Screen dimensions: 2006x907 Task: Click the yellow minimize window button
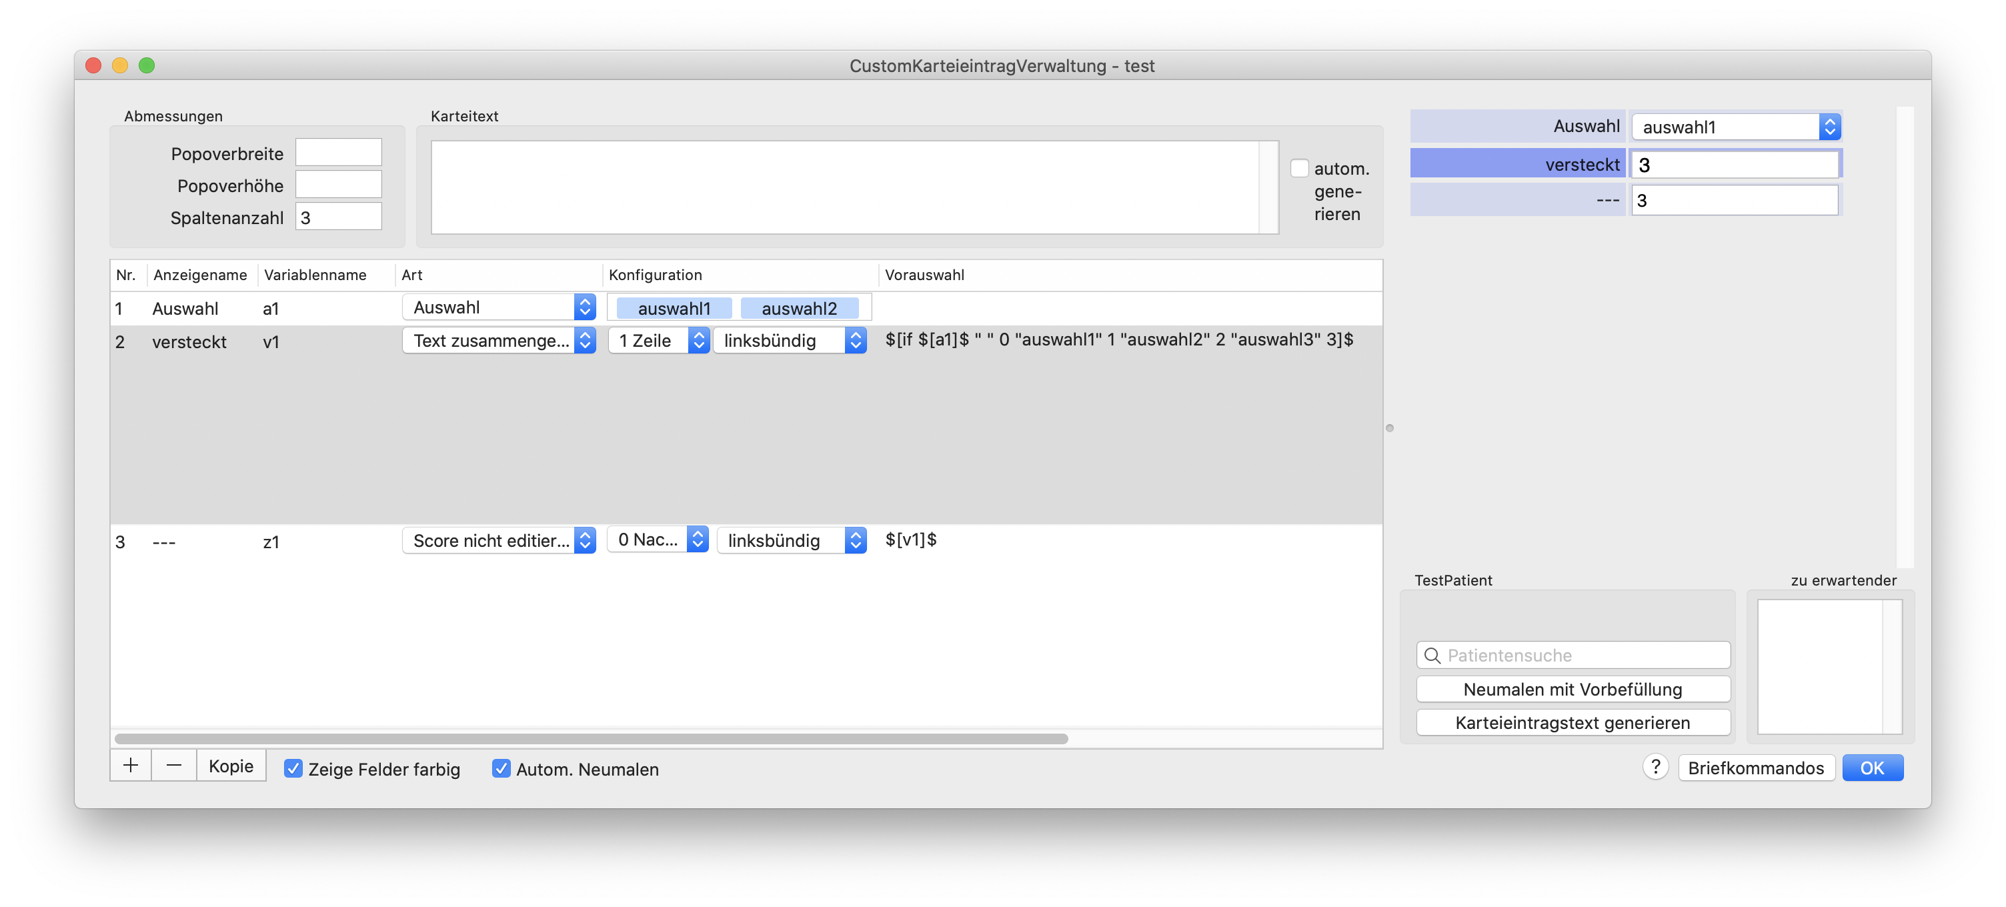pyautogui.click(x=120, y=65)
